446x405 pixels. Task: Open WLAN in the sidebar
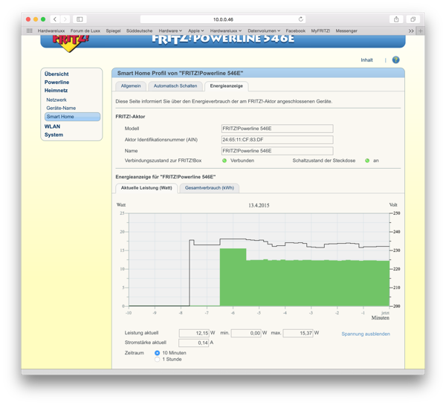click(x=52, y=126)
